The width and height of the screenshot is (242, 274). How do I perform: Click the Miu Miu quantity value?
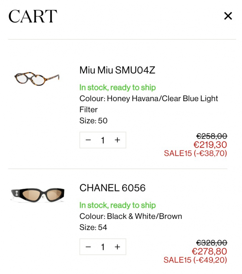[x=103, y=140]
